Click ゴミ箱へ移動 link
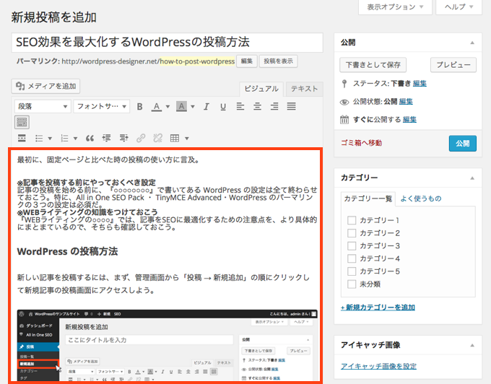This screenshot has width=491, height=384. coord(361,143)
